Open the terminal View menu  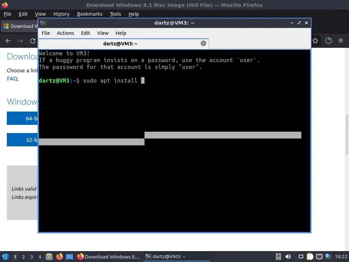click(x=103, y=33)
